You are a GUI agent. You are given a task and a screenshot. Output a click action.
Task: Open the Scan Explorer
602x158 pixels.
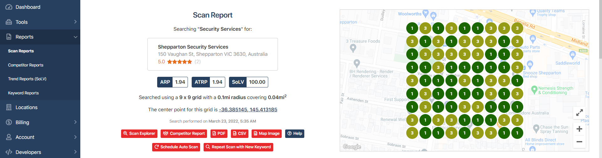coord(139,134)
